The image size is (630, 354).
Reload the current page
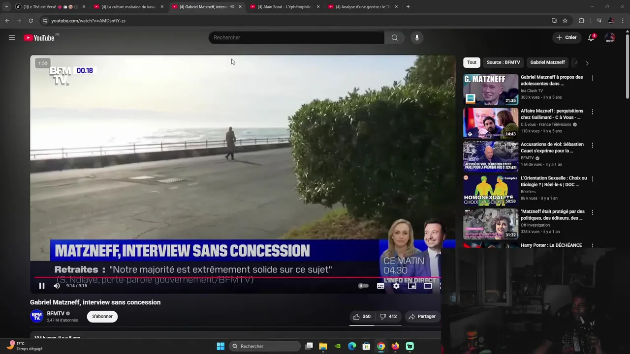pyautogui.click(x=31, y=21)
